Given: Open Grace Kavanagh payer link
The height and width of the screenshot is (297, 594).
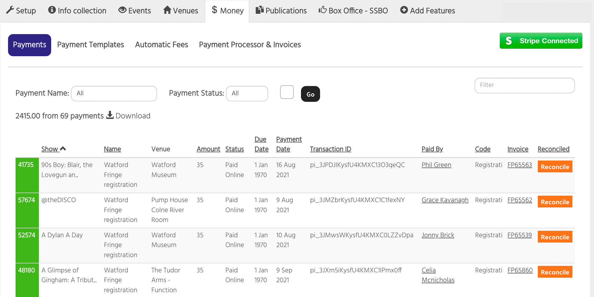Looking at the screenshot, I should [x=445, y=200].
